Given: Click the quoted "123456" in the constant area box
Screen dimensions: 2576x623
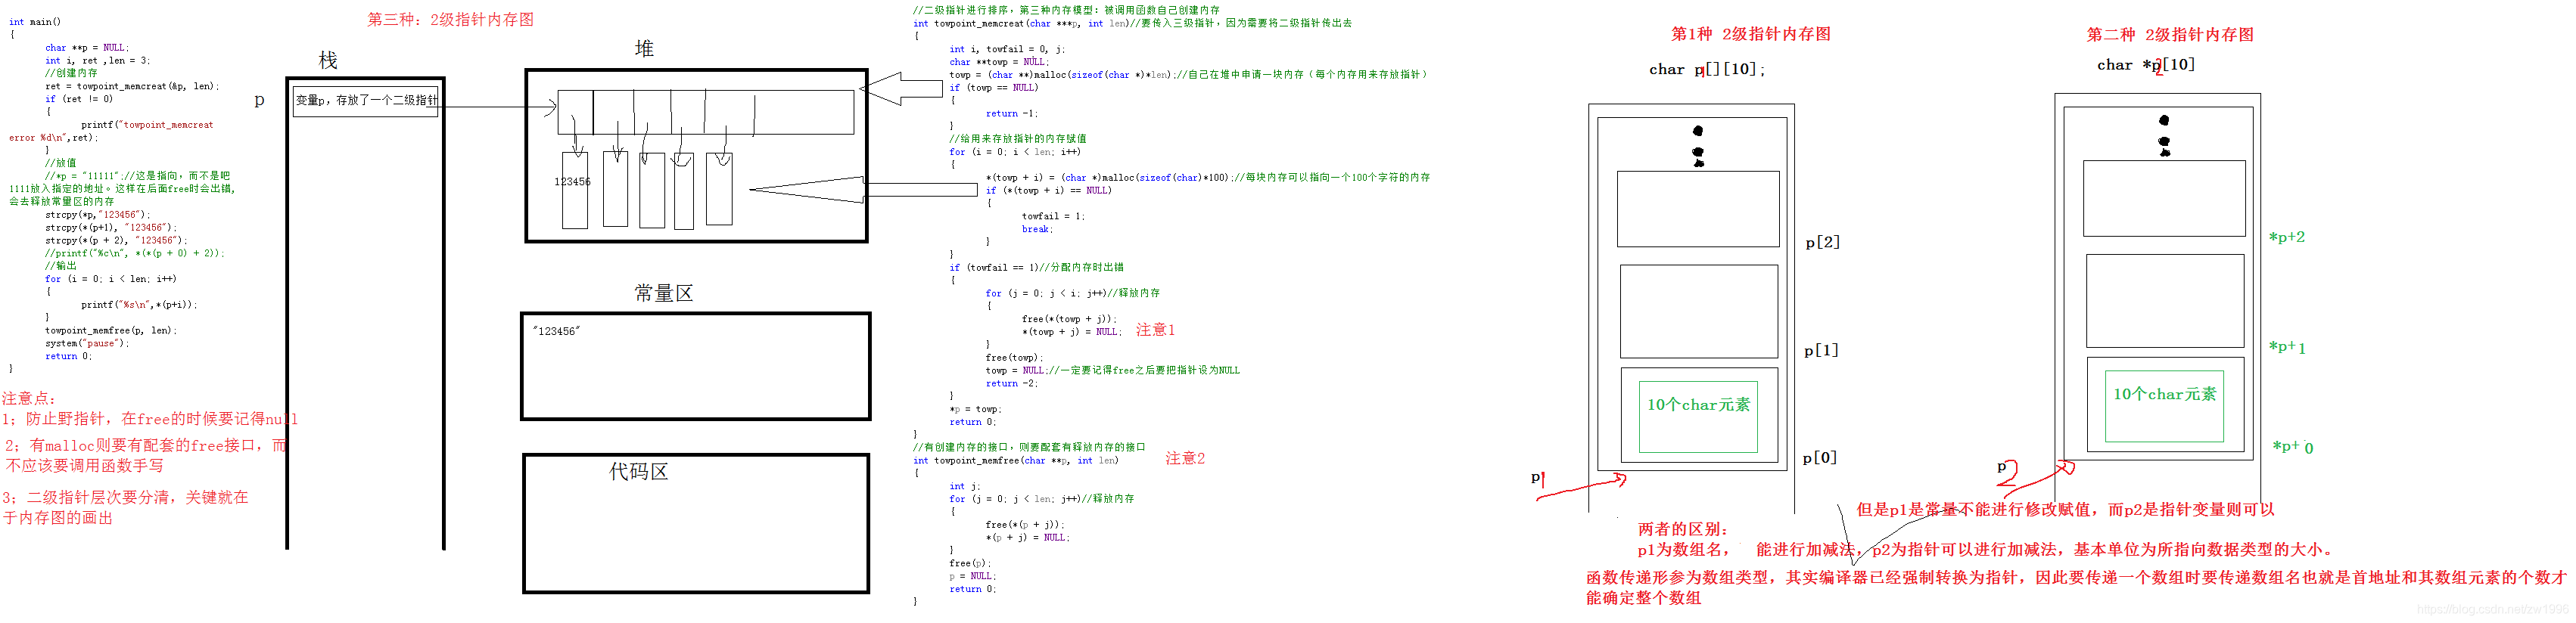Looking at the screenshot, I should tap(557, 331).
